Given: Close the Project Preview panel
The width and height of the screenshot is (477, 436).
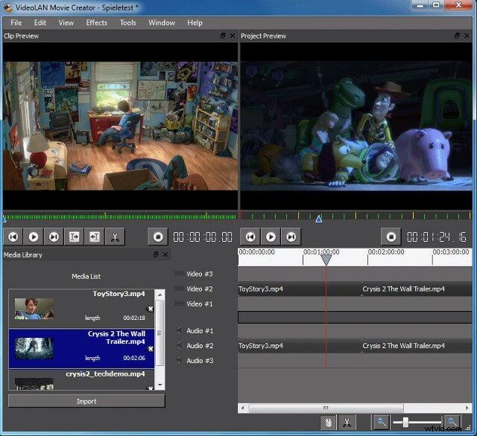Looking at the screenshot, I should click(467, 36).
